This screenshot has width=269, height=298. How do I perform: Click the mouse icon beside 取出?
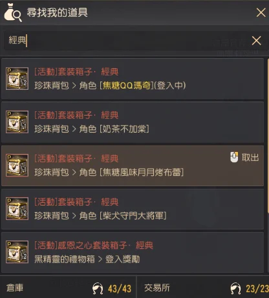[234, 157]
